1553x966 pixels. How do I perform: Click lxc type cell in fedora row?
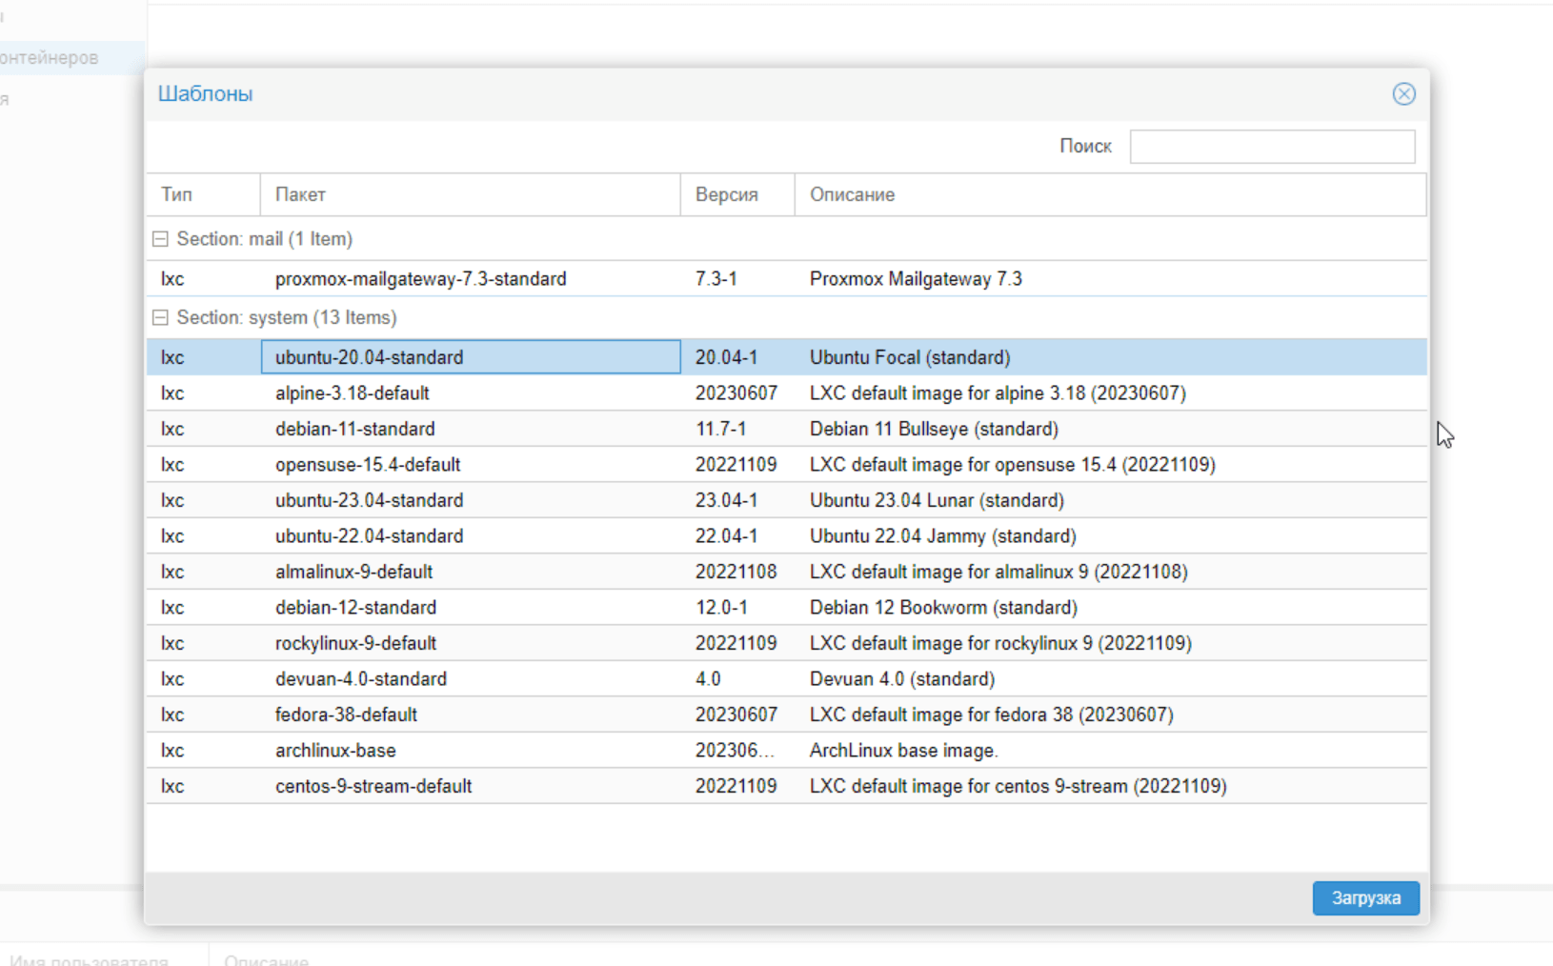[203, 714]
